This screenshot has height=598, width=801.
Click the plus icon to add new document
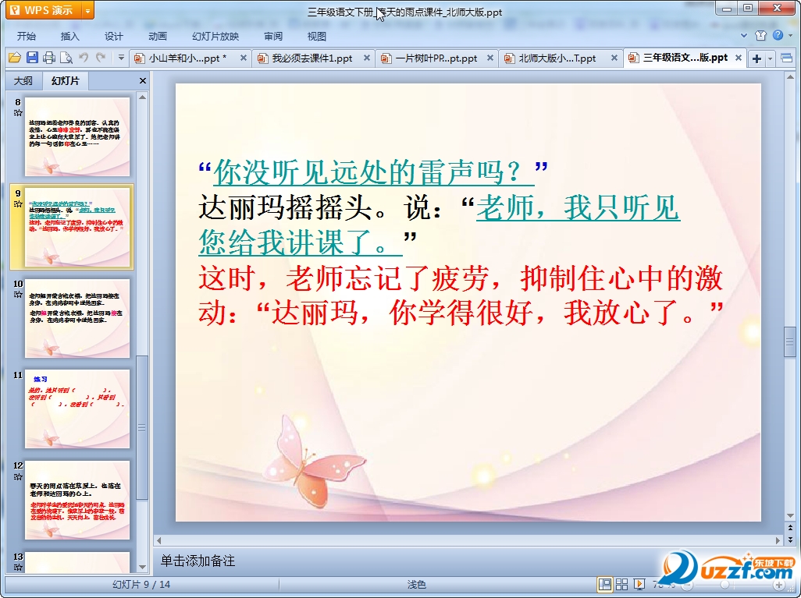coord(757,58)
